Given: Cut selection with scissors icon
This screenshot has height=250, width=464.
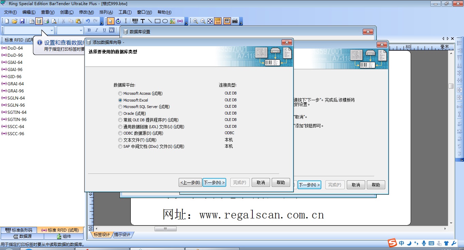Looking at the screenshot, I should [64, 21].
